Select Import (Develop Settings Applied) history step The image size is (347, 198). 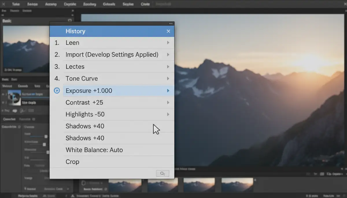click(x=112, y=55)
